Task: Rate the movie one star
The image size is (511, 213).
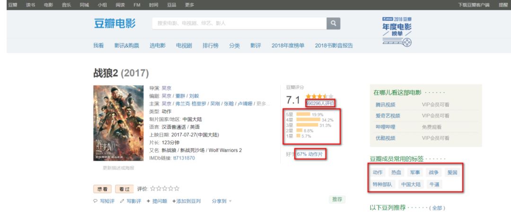Action: coord(153,188)
